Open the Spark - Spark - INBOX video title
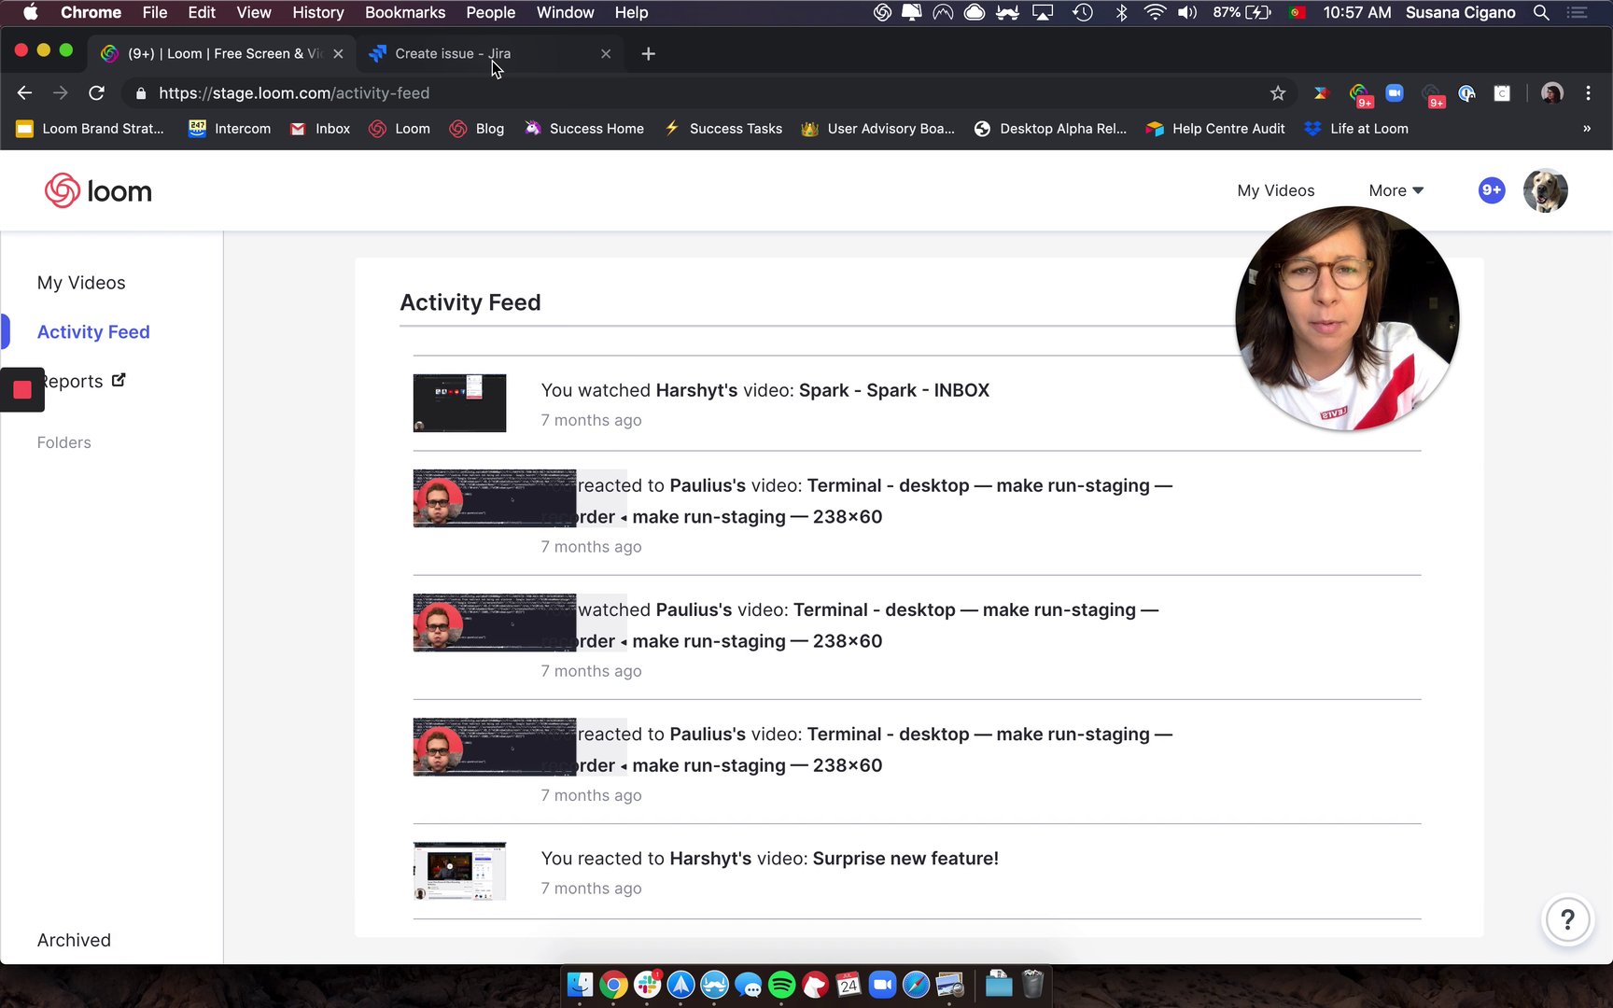 pos(894,390)
